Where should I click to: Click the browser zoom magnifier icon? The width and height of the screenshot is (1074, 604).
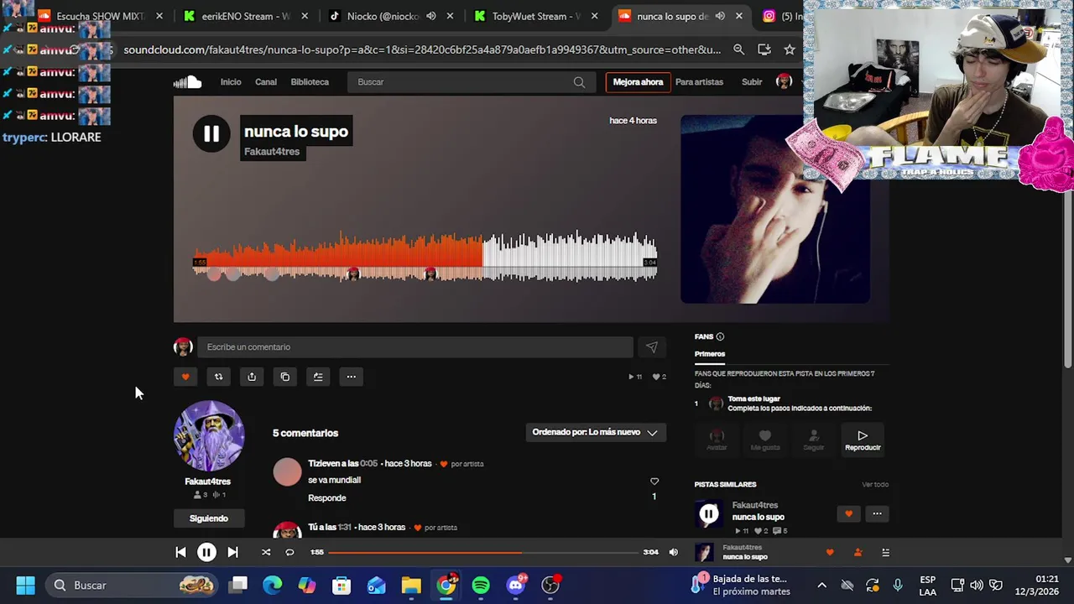point(738,49)
